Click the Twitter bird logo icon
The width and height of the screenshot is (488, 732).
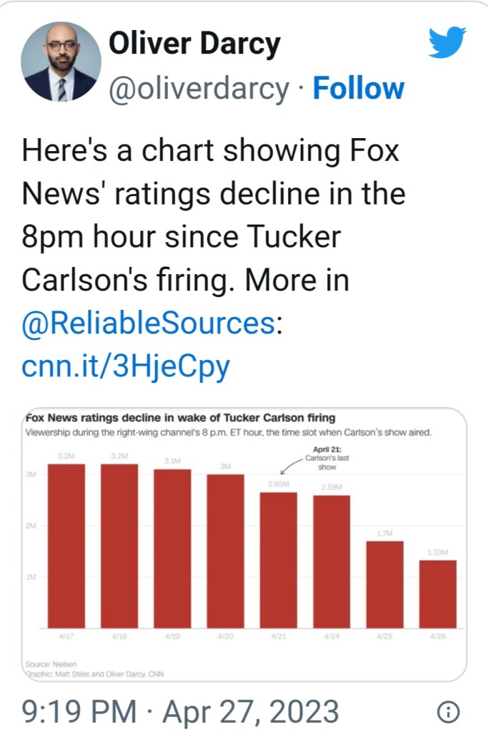pos(447,42)
